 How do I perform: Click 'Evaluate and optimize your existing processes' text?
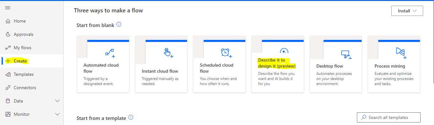[394, 79]
